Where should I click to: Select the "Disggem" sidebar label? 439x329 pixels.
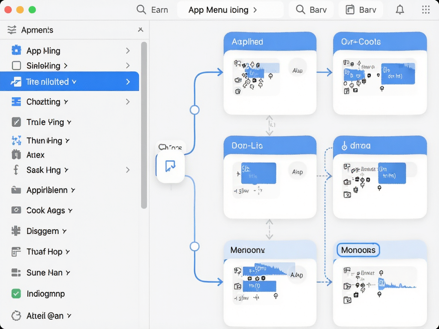click(42, 231)
